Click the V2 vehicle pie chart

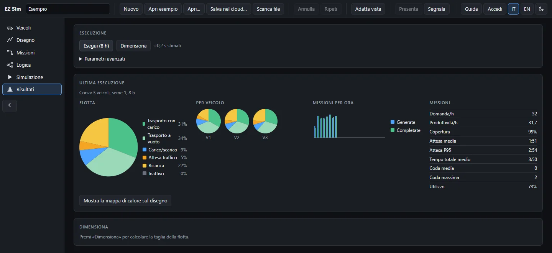tap(237, 121)
